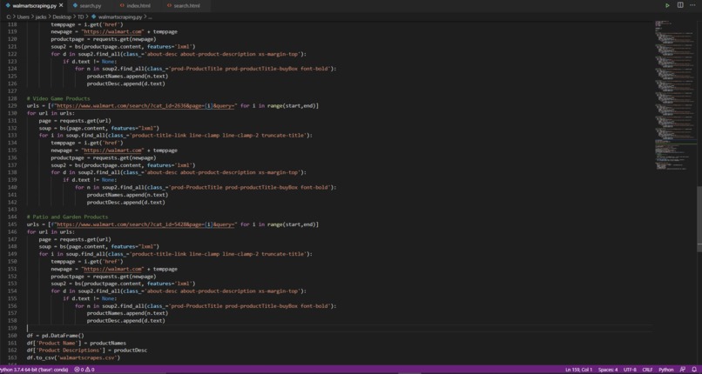Viewport: 702px width, 374px height.
Task: Open the 'Users' breadcrumb segment
Action: coord(23,17)
